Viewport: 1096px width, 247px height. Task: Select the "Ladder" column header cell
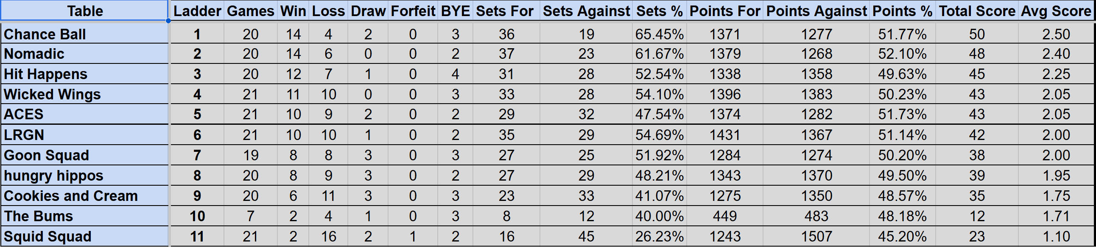[x=197, y=11]
